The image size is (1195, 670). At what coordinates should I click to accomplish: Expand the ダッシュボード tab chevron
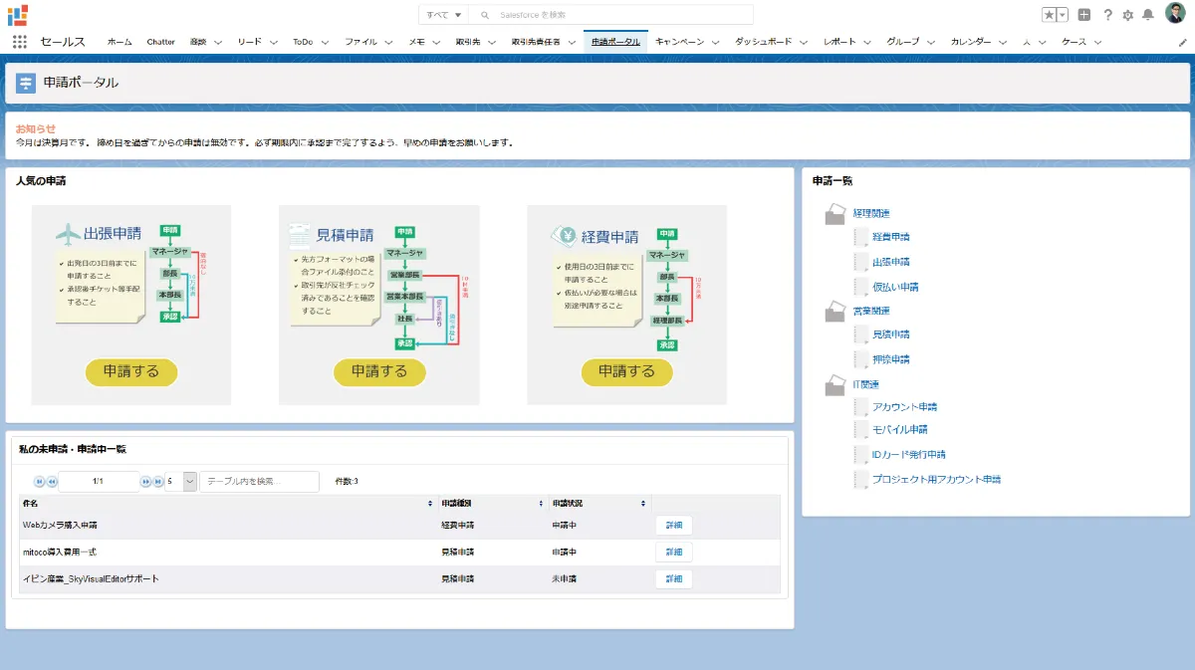(806, 42)
